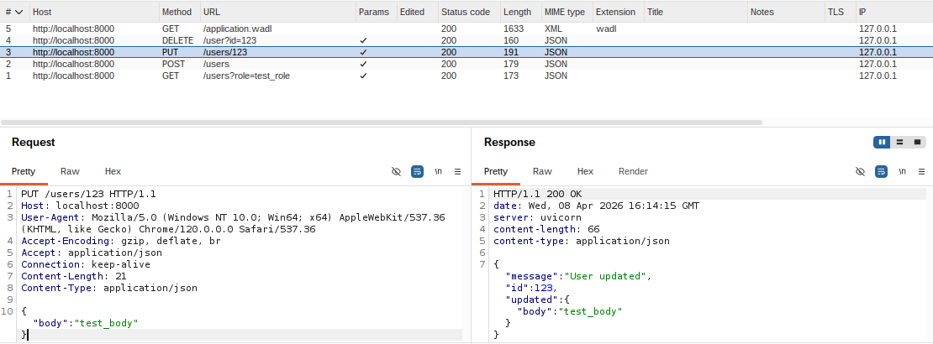
Task: Toggle hiding non-printable chars in Request panel
Action: pos(396,172)
